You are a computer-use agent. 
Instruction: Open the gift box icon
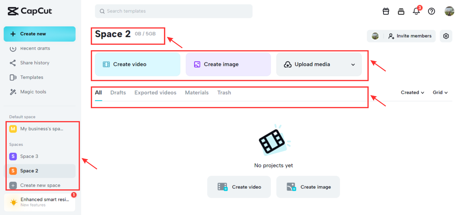pyautogui.click(x=386, y=11)
